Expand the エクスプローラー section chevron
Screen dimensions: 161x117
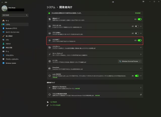pyautogui.click(x=141, y=47)
